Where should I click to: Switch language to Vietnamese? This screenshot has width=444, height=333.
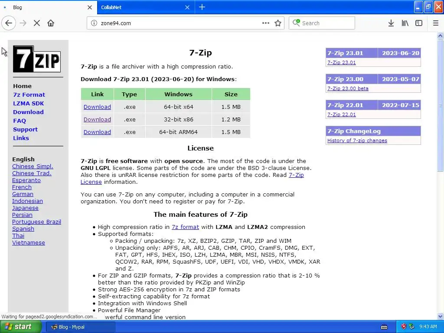coord(28,243)
